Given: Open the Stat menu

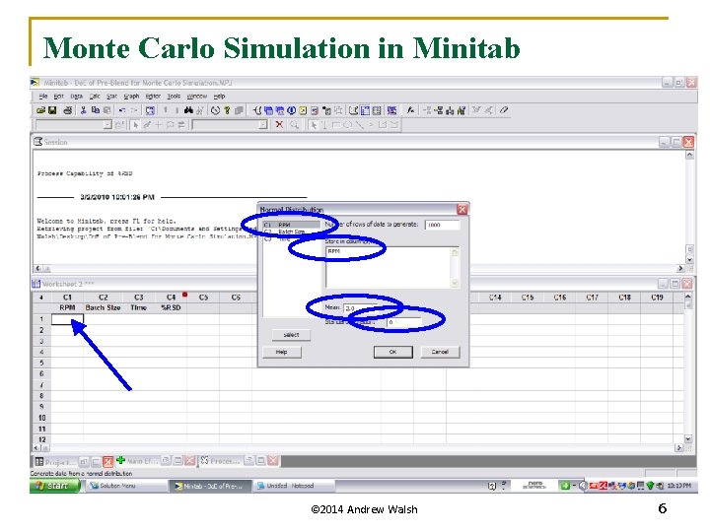Looking at the screenshot, I should click(111, 97).
